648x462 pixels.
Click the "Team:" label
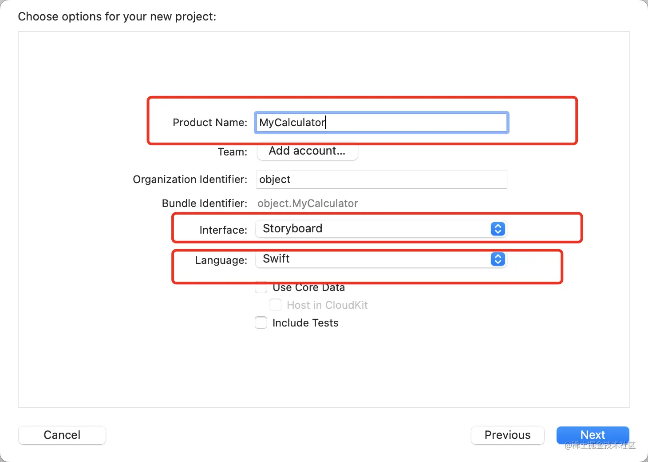[x=233, y=152]
